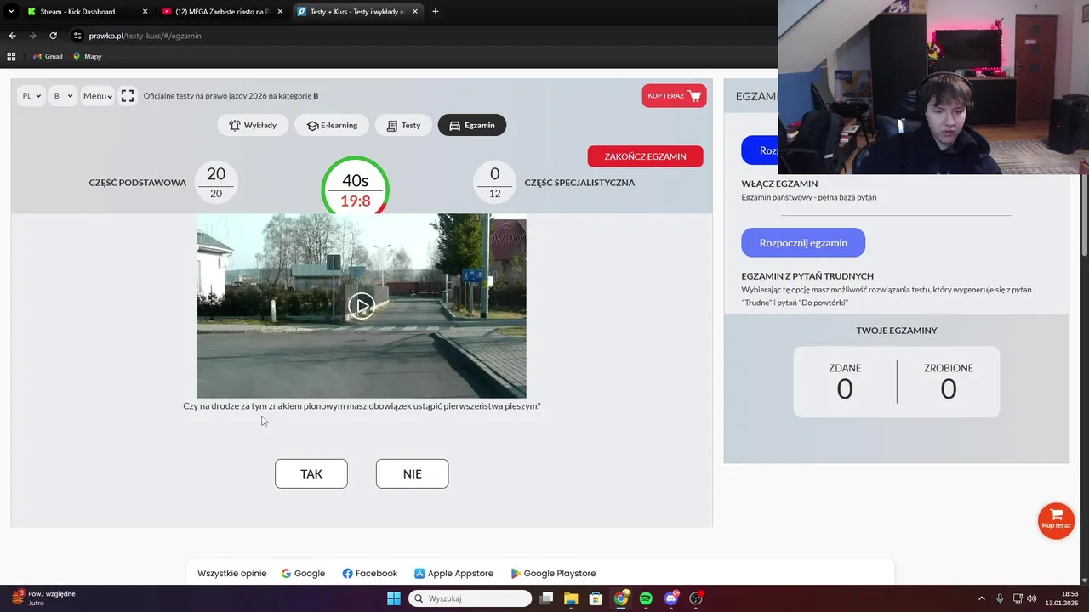Show hidden system tray icons
This screenshot has height=612, width=1089.
[x=981, y=598]
